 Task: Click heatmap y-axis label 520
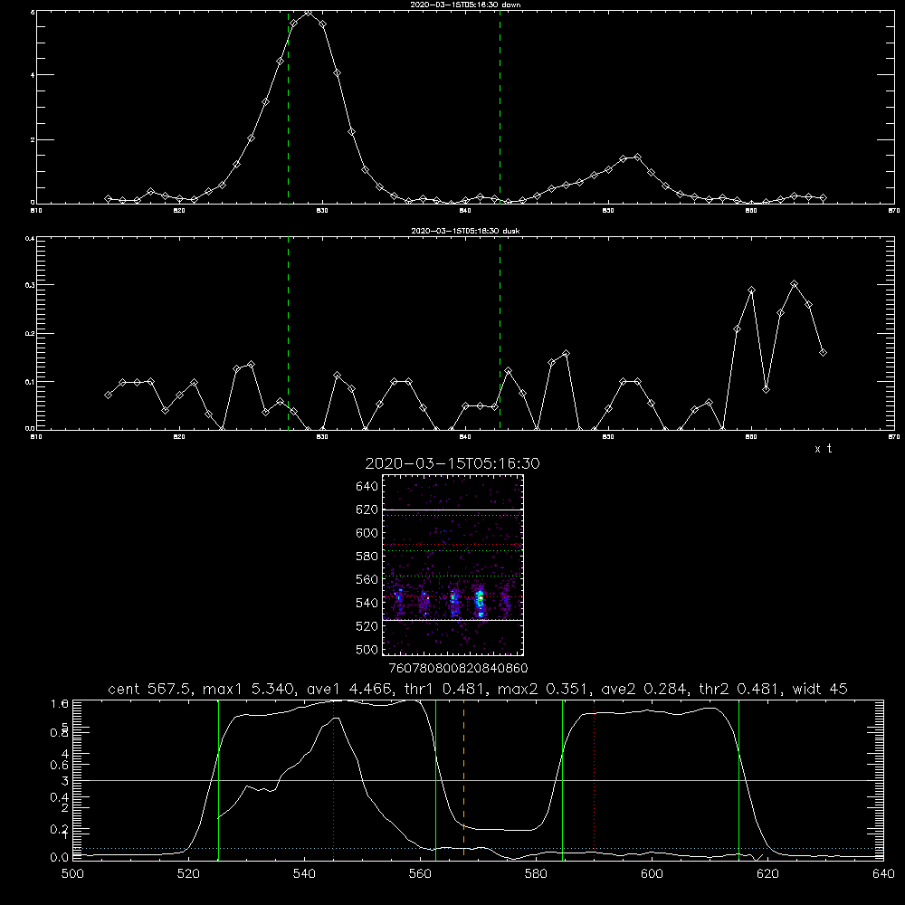pos(367,626)
